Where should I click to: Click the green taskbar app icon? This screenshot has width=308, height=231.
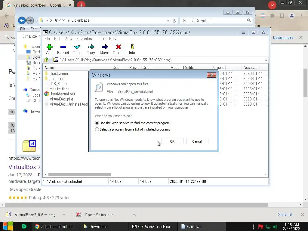tap(24, 226)
